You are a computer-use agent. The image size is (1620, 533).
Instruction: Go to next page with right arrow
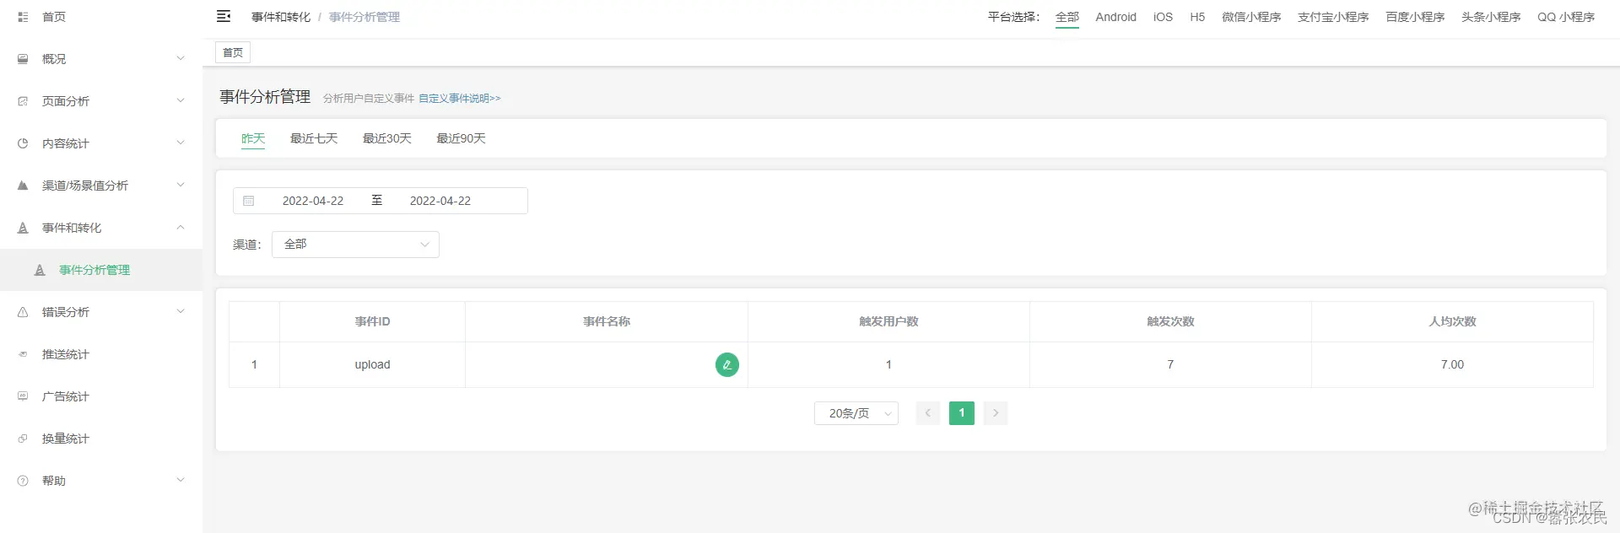996,413
